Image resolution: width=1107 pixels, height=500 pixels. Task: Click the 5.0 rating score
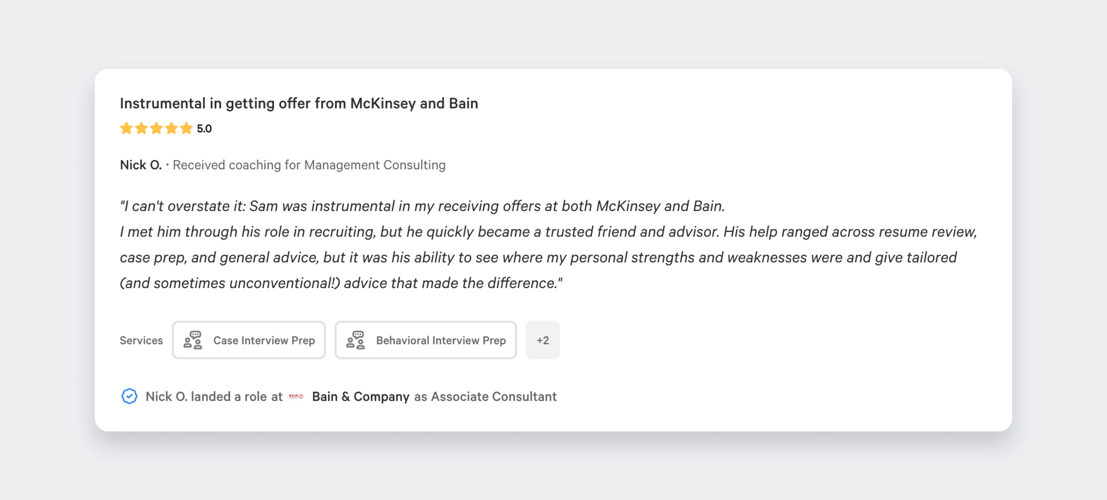point(204,129)
